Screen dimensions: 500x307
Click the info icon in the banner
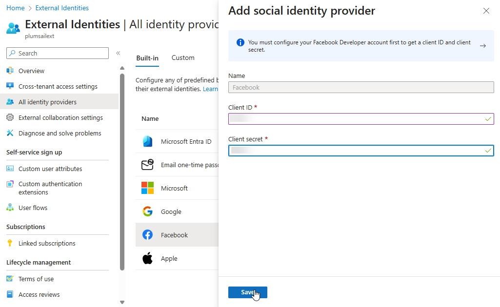click(x=240, y=42)
